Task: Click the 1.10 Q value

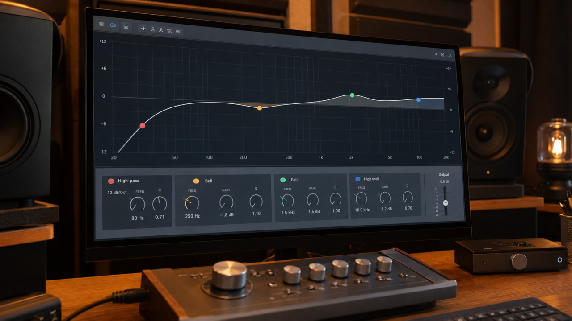Action: coord(256,214)
